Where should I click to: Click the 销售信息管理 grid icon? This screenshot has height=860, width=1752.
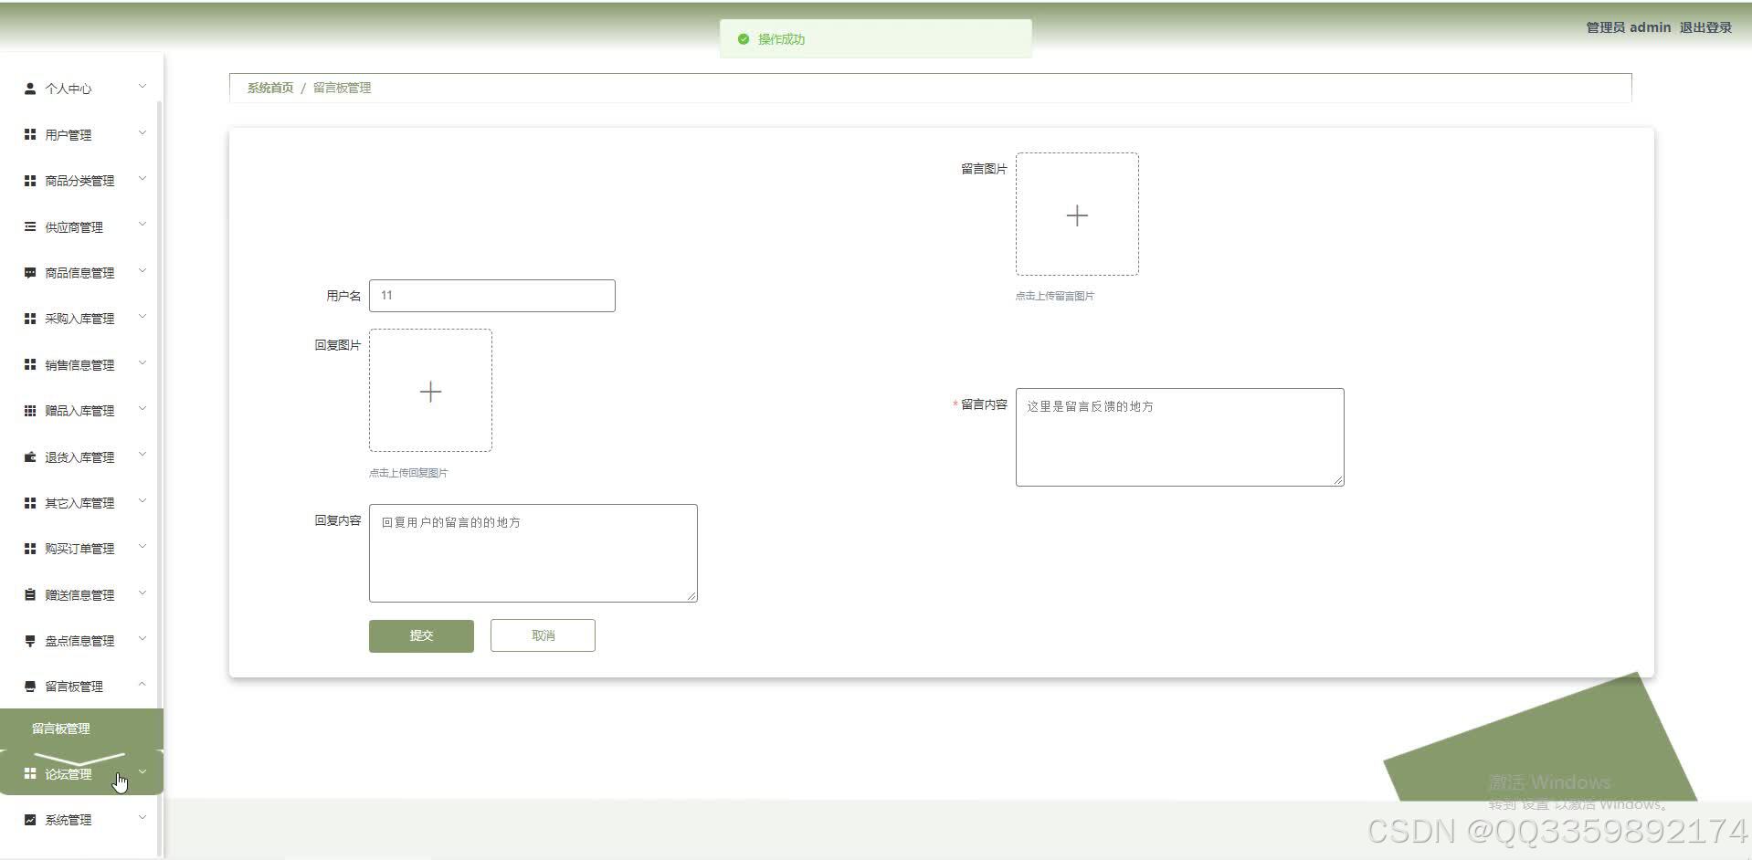30,364
